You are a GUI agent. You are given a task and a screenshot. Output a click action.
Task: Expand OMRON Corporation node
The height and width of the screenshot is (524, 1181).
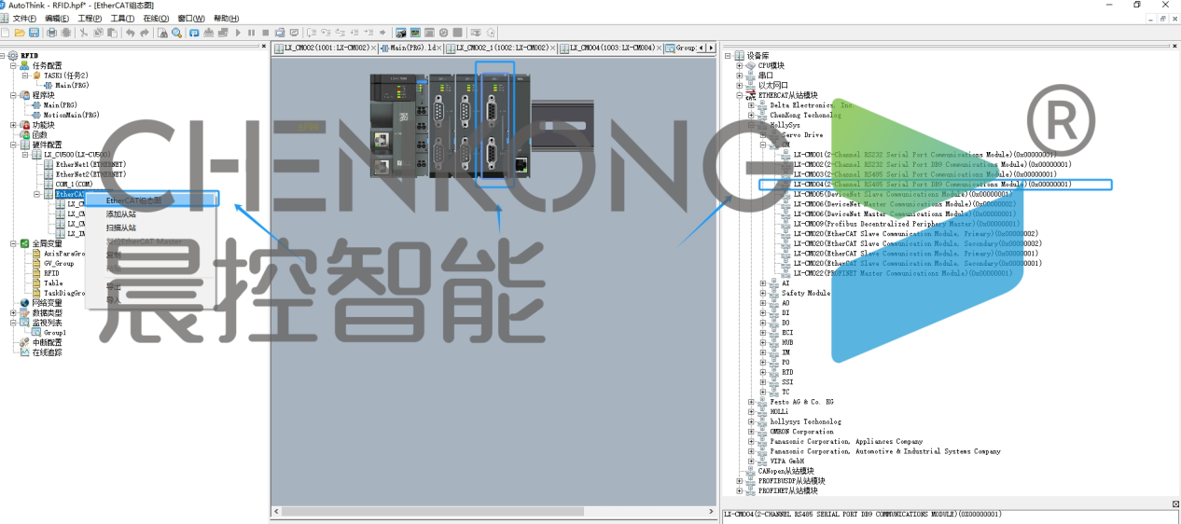pos(752,432)
